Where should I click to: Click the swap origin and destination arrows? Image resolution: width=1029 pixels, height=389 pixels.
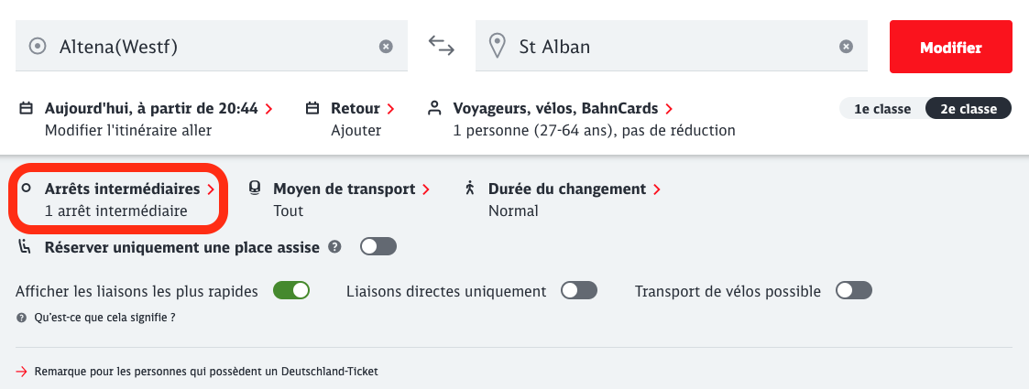(442, 46)
